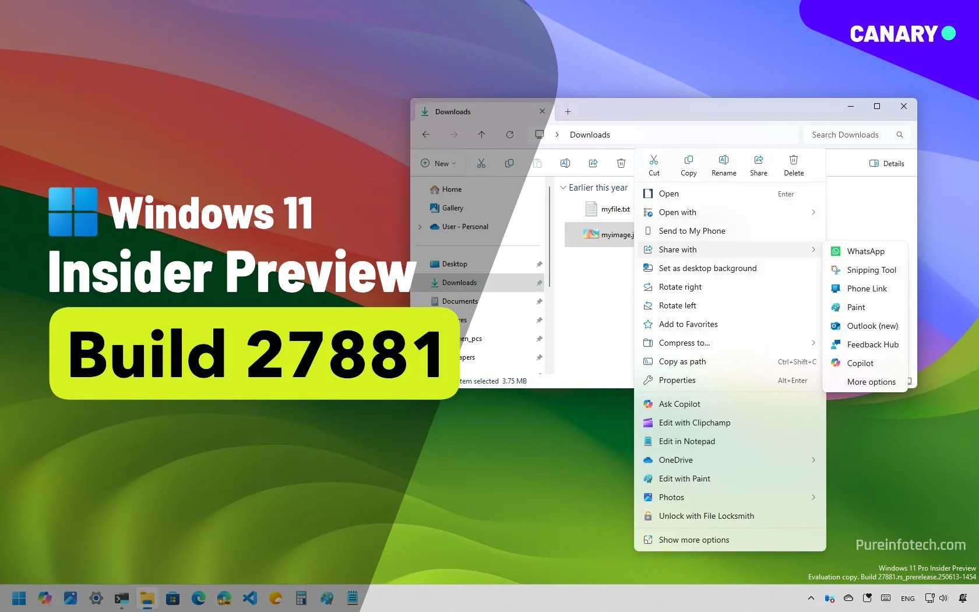
Task: Choose Ask Copilot
Action: (x=730, y=404)
